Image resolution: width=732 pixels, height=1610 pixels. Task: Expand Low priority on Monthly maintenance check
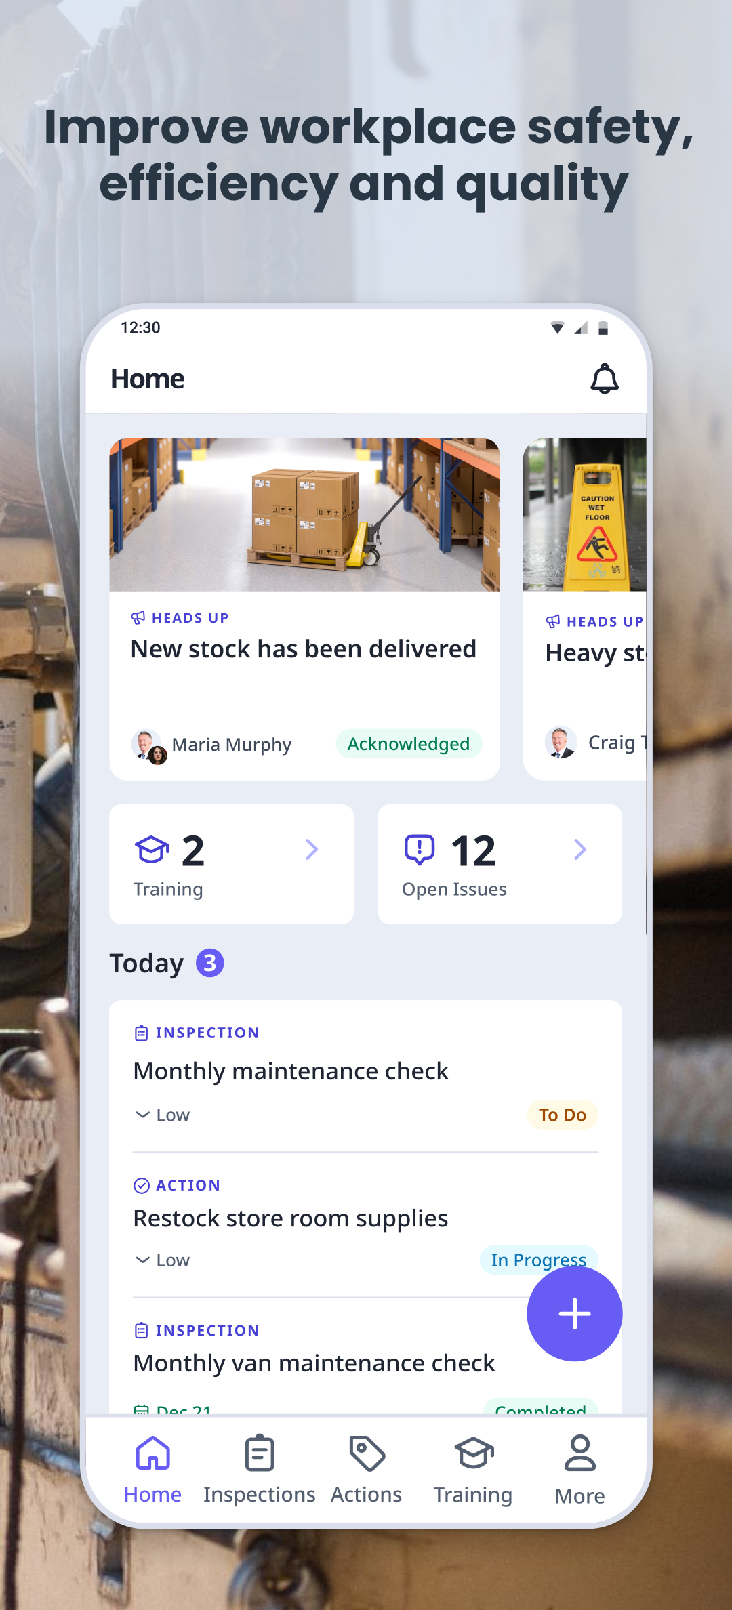click(x=162, y=1115)
